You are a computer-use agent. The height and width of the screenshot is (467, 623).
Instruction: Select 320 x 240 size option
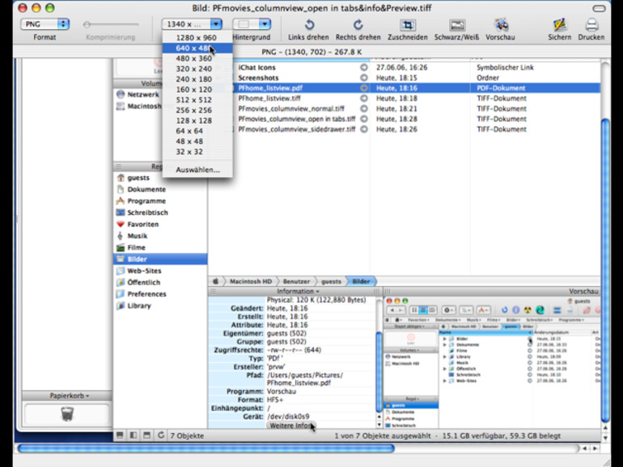(x=194, y=69)
